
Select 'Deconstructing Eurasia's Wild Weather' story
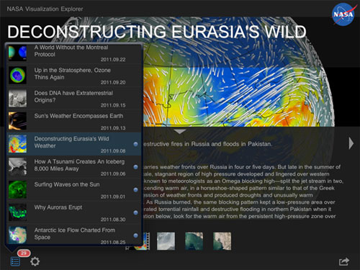pos(74,143)
